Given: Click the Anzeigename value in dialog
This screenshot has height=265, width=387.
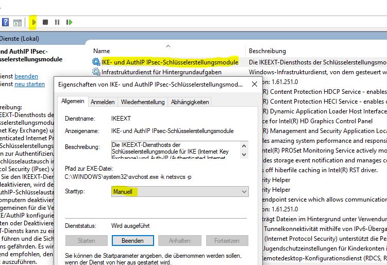Looking at the screenshot, I should (172, 131).
